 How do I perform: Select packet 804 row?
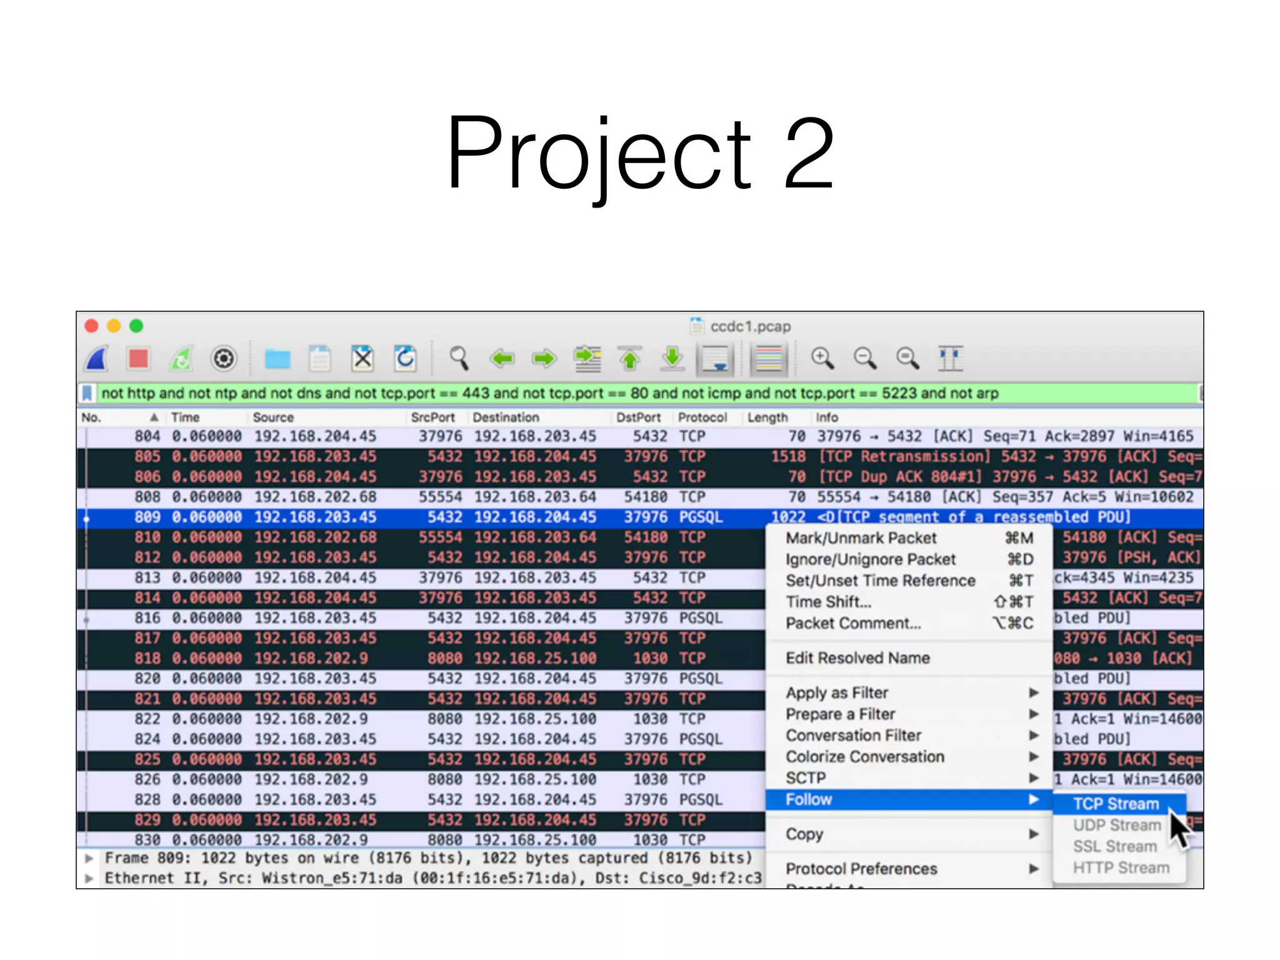(640, 436)
